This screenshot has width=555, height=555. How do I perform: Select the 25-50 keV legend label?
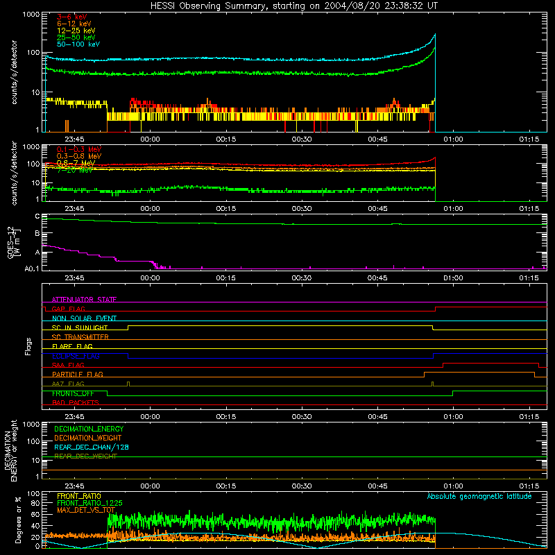click(x=76, y=37)
